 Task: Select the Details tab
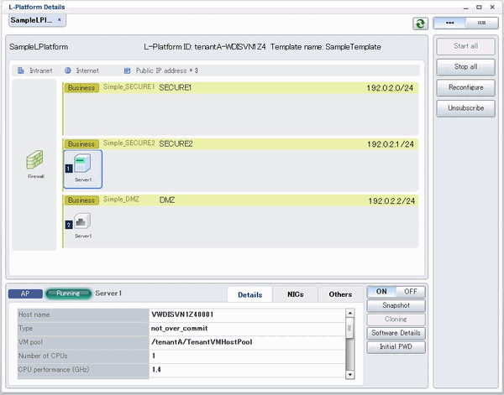tap(249, 294)
